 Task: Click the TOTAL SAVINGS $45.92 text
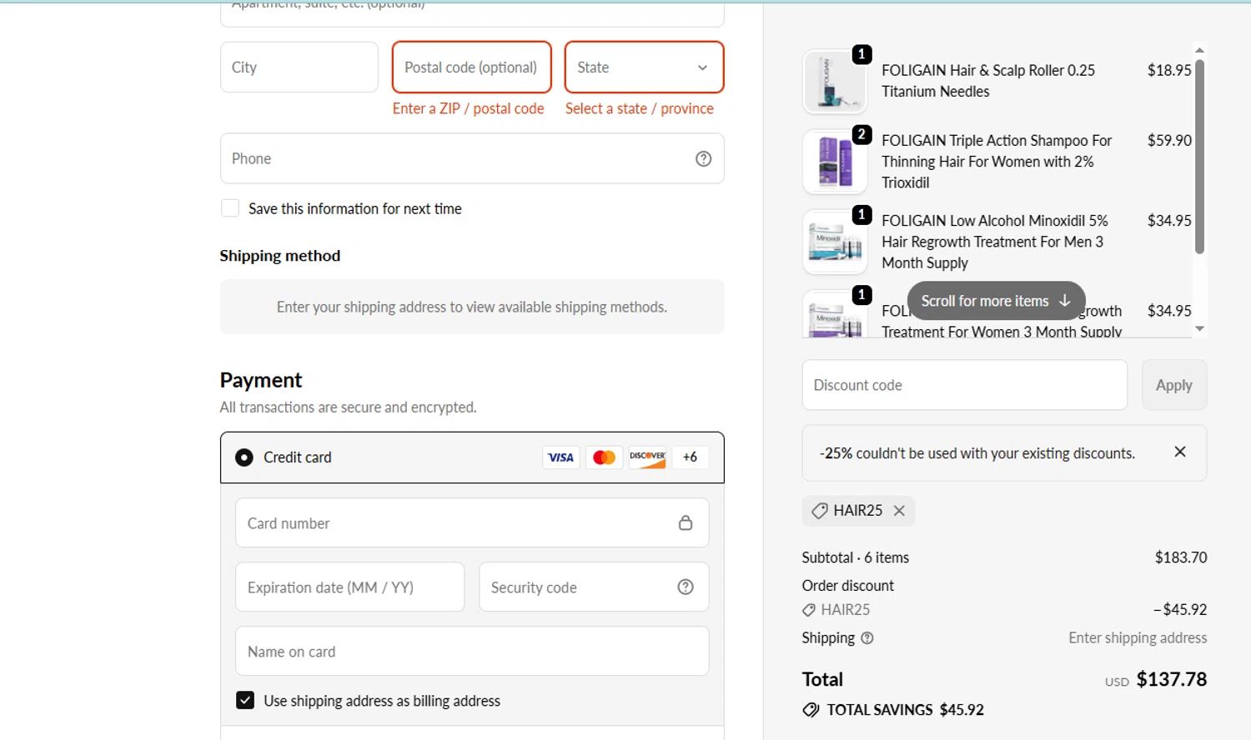905,710
